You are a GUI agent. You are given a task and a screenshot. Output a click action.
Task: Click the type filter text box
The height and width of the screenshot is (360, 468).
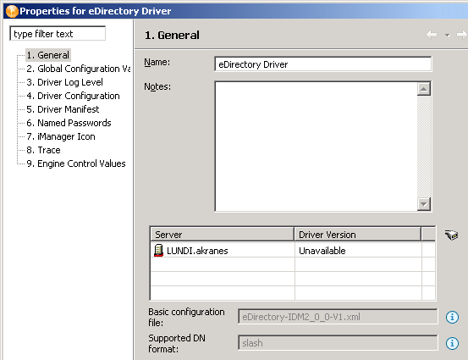pos(58,34)
